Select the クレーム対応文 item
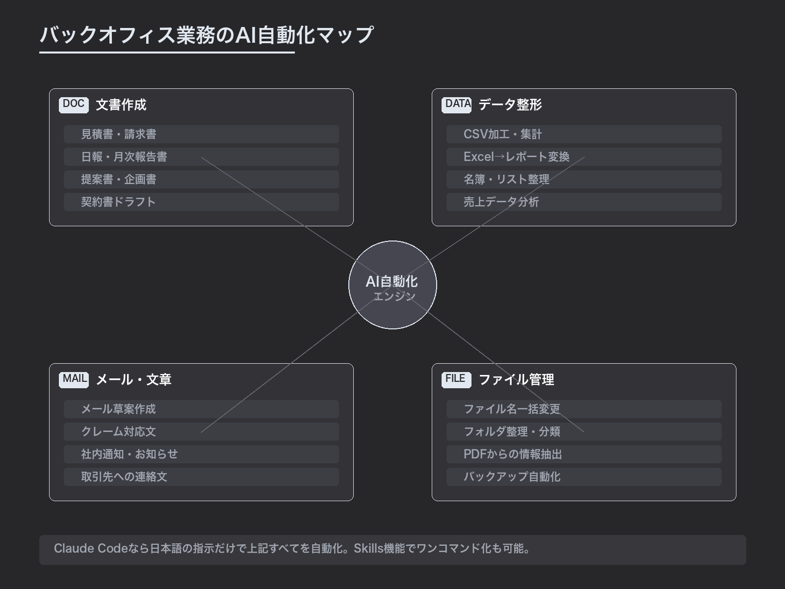Screen dimensions: 785x589 pos(201,431)
